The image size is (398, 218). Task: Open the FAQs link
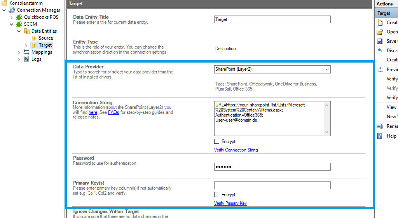113,112
